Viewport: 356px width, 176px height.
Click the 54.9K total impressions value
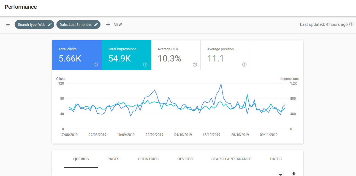[x=119, y=58]
